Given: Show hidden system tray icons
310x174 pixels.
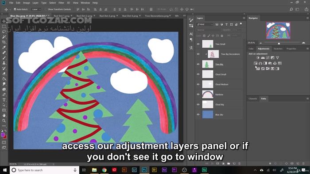Looking at the screenshot, I should pyautogui.click(x=255, y=170).
